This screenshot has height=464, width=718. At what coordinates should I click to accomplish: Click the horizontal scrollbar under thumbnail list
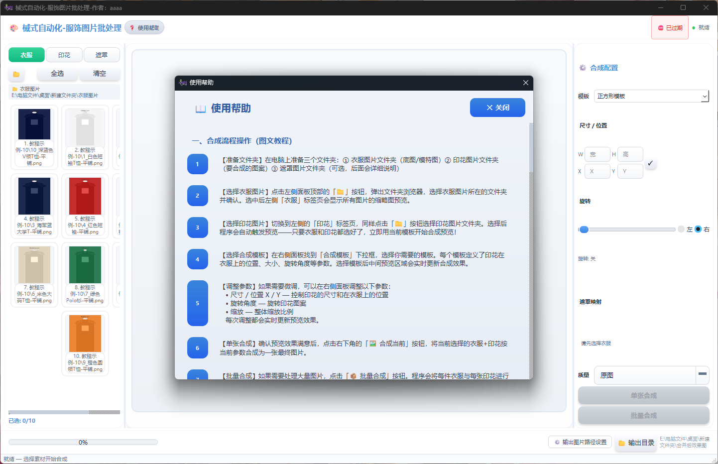pyautogui.click(x=64, y=412)
